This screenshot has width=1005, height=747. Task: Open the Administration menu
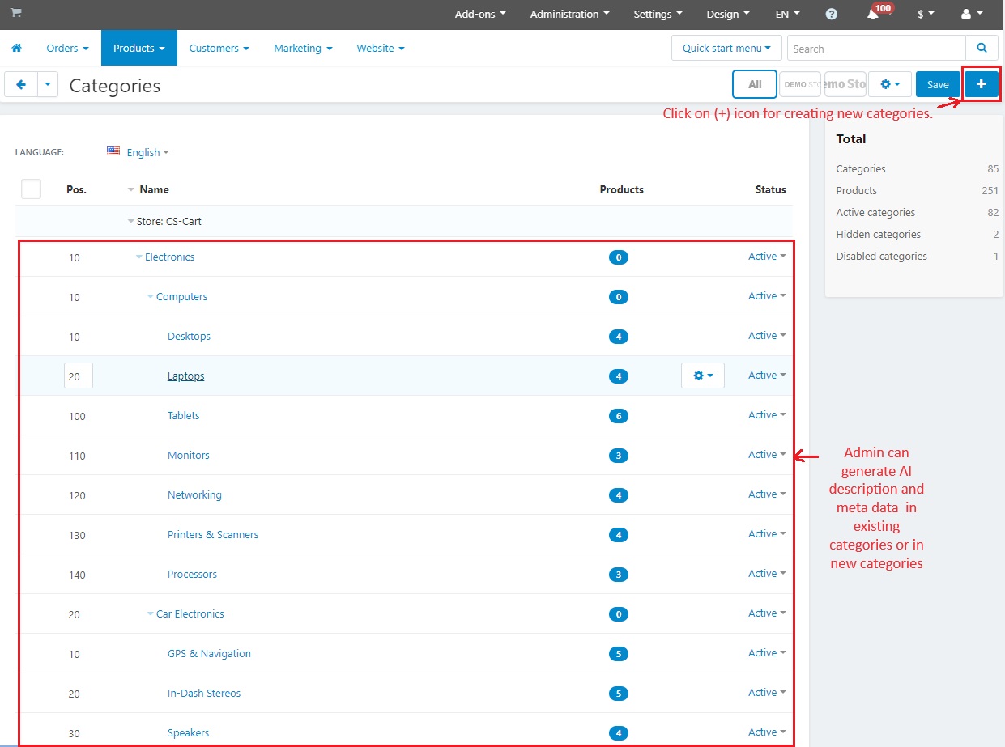click(569, 15)
